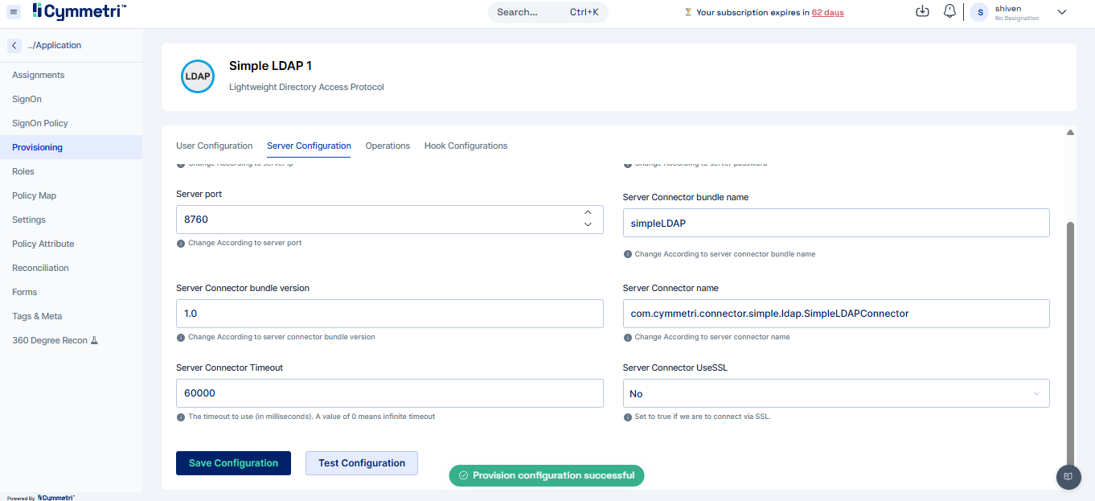Go back using the Application back arrow
This screenshot has height=501, width=1095.
point(14,45)
